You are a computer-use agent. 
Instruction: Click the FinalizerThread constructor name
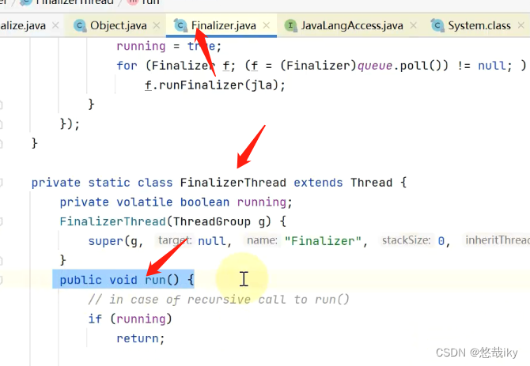click(x=112, y=222)
